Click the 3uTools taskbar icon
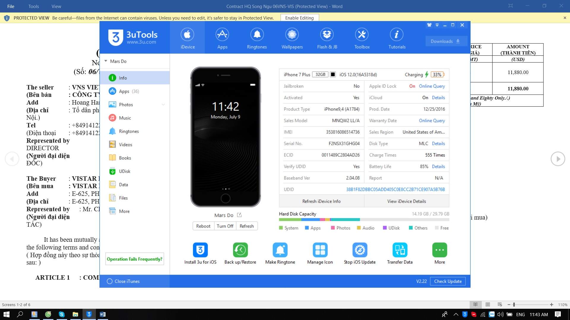 [89, 314]
